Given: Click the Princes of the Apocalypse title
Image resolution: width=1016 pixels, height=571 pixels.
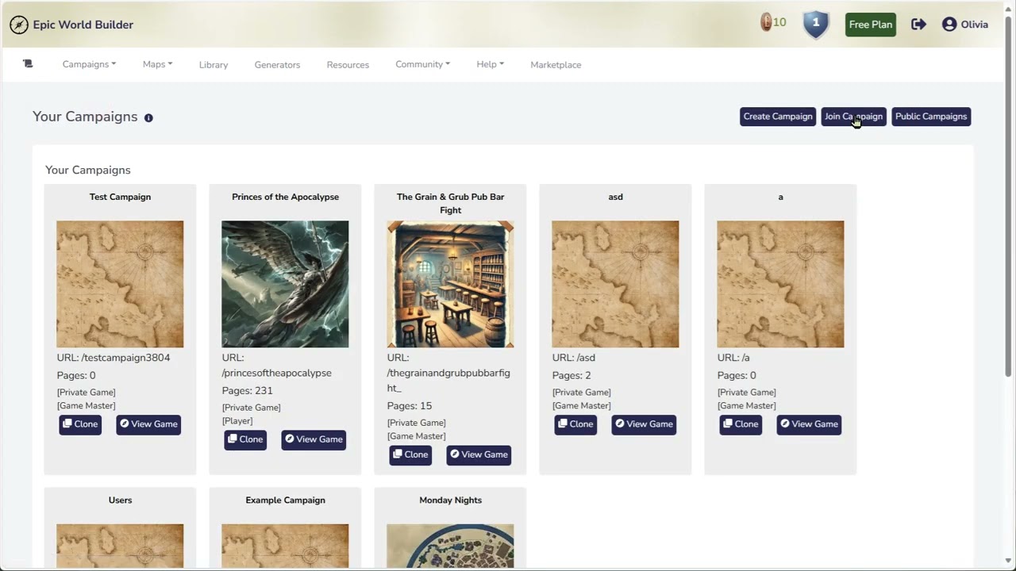Looking at the screenshot, I should [x=285, y=197].
